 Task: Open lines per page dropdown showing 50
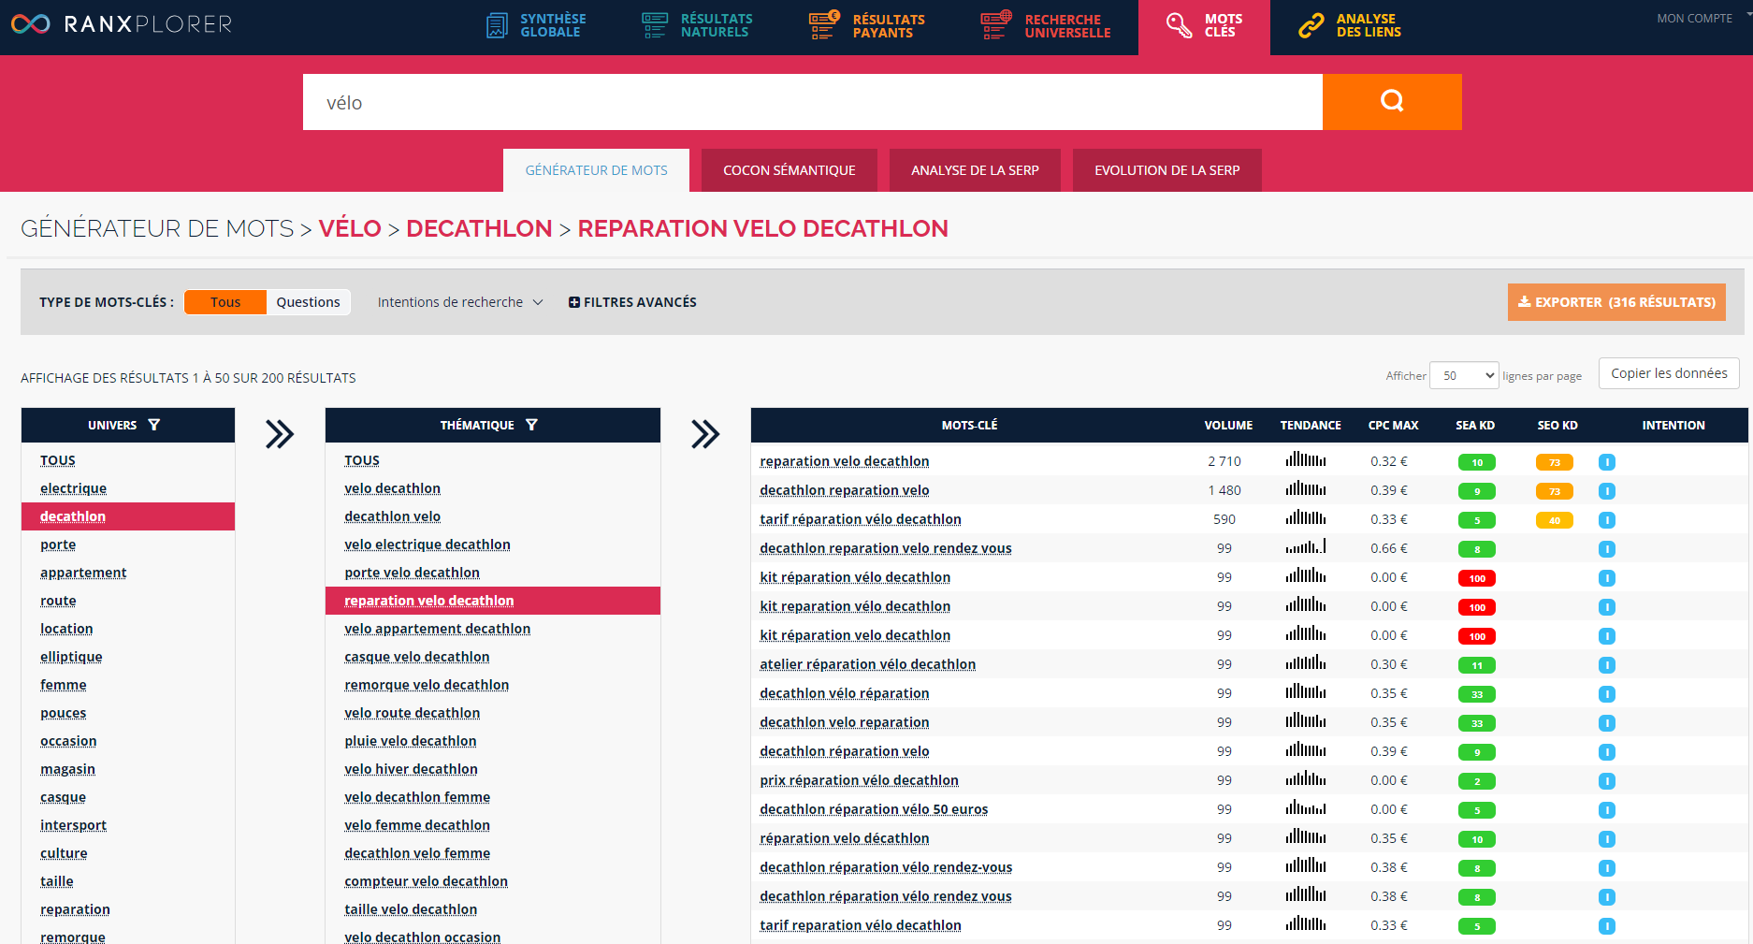point(1464,375)
